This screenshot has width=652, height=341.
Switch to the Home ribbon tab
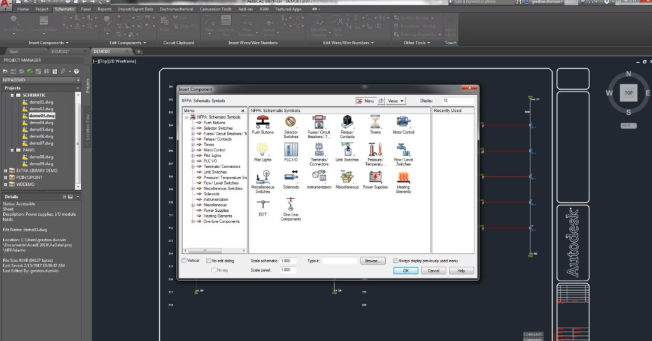click(x=24, y=9)
